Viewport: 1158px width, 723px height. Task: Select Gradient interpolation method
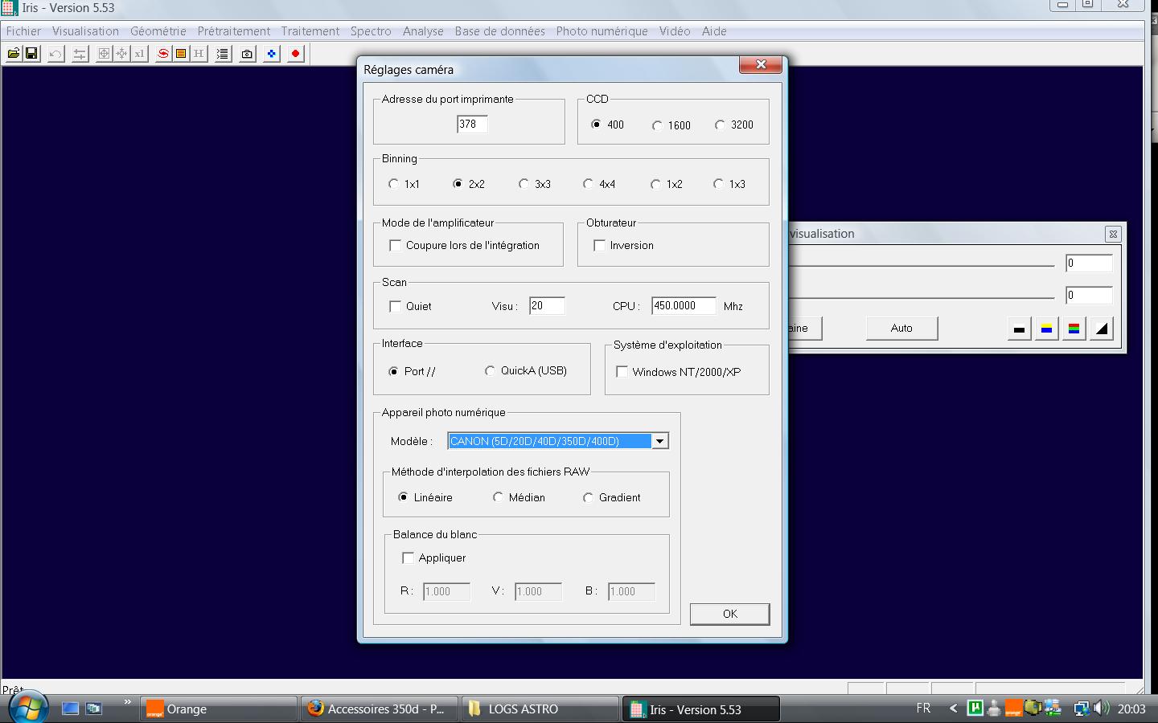(x=588, y=497)
